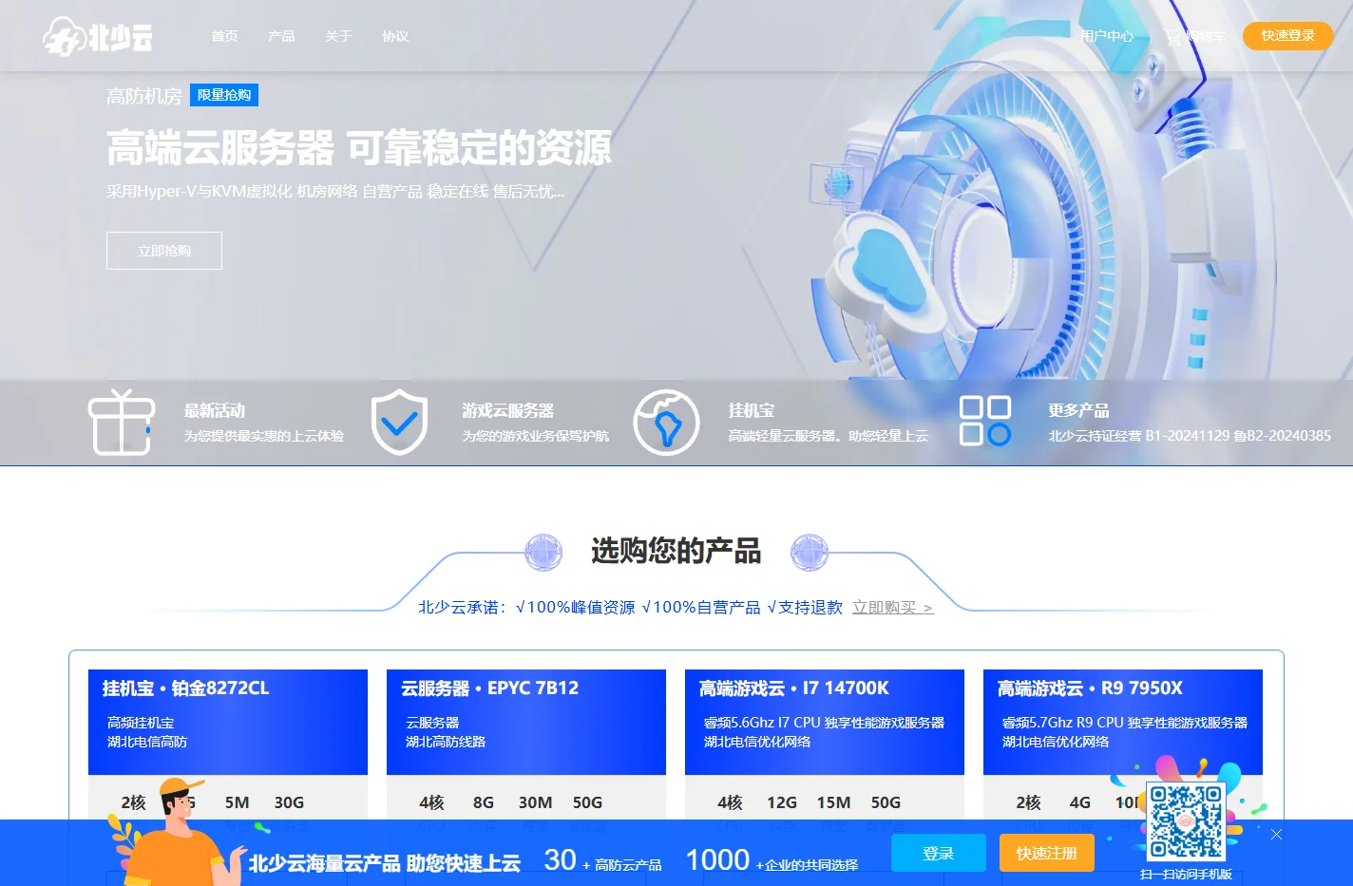
Task: Open the 购物车 shopping cart
Action: pyautogui.click(x=1194, y=36)
